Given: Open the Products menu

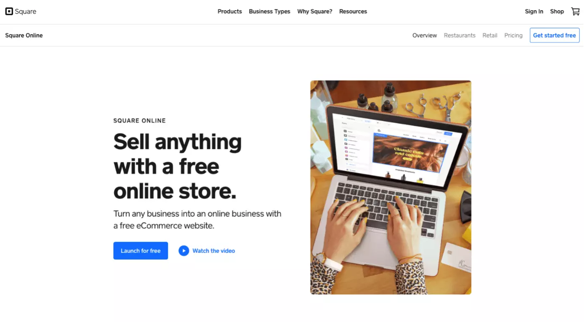Looking at the screenshot, I should point(230,11).
